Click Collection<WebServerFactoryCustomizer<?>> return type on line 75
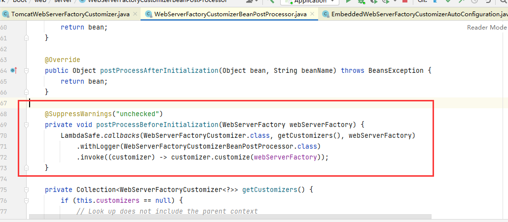508x222 pixels. click(x=157, y=190)
